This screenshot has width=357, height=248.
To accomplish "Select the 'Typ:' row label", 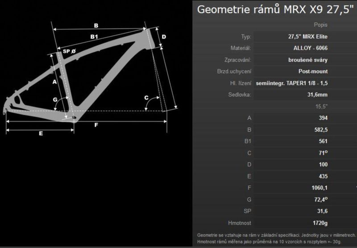I will (246, 37).
